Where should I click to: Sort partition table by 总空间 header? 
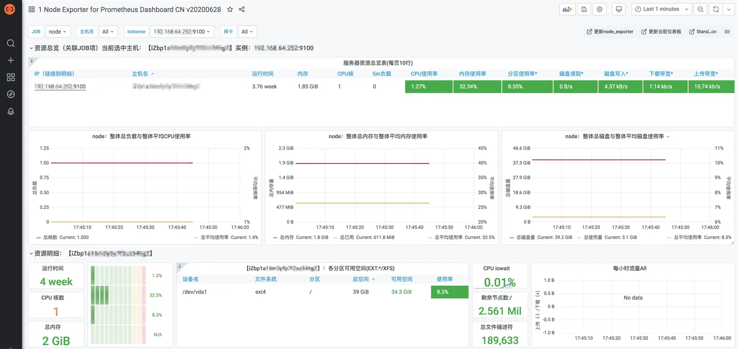(364, 279)
